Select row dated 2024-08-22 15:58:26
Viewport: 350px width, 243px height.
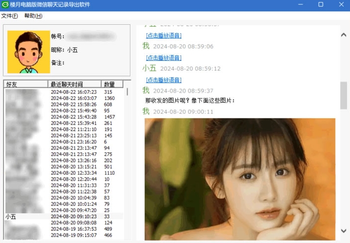[64, 104]
